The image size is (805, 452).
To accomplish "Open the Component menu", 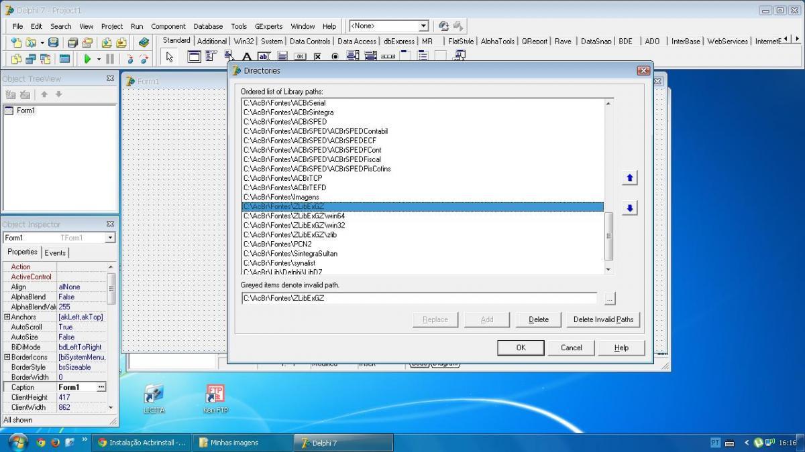I will [x=168, y=26].
